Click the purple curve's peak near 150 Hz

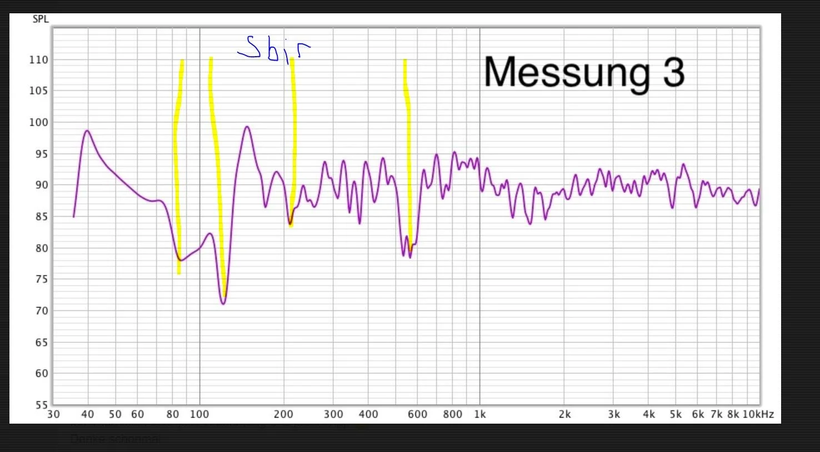[247, 127]
